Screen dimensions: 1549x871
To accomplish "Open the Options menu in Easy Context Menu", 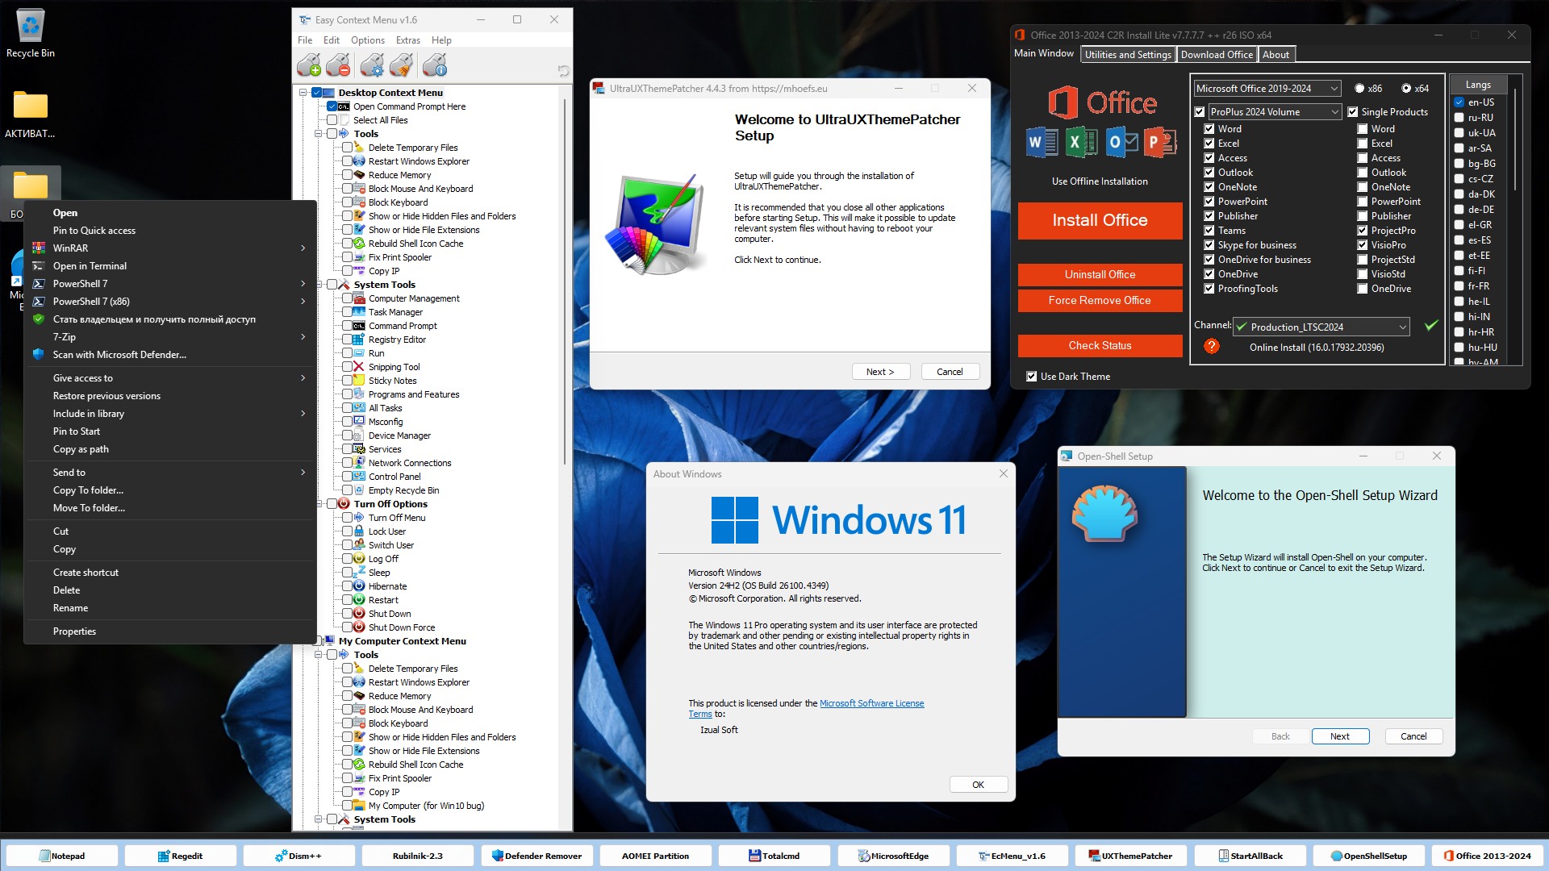I will pos(368,40).
